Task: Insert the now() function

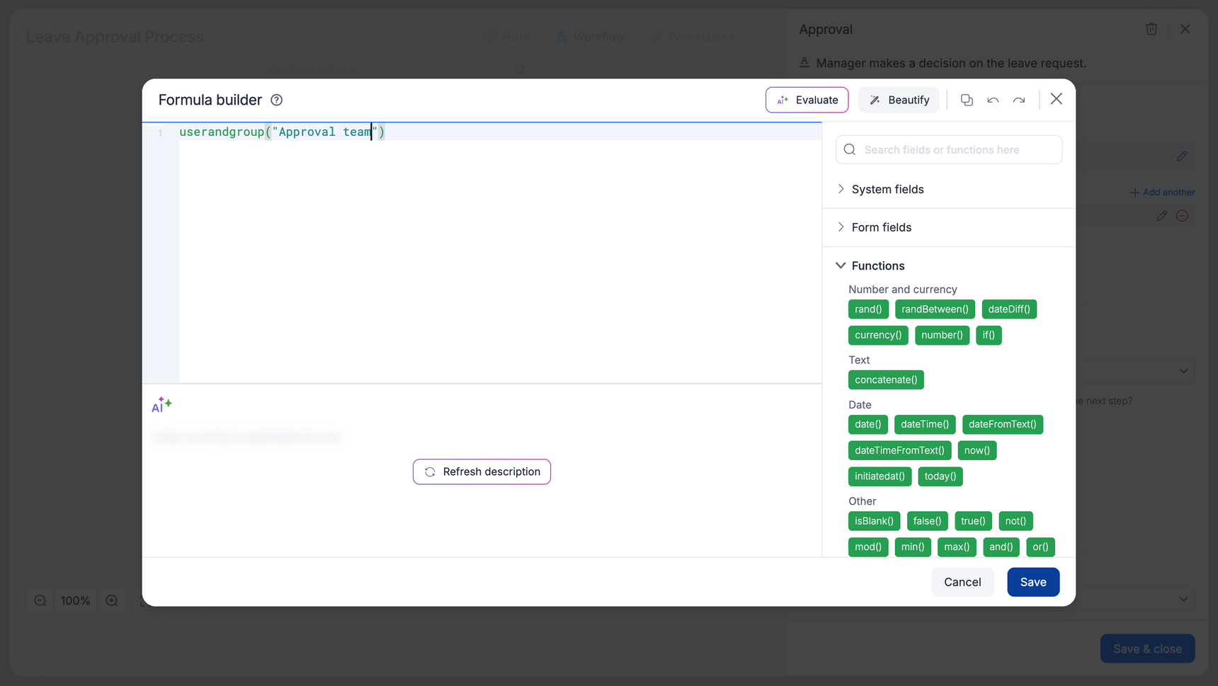Action: 977,450
